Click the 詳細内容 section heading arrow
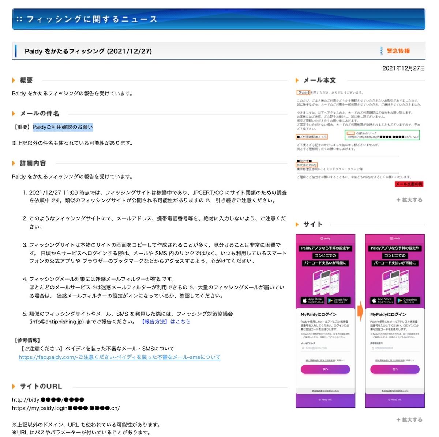Screen dimensions: 439x437 14,163
